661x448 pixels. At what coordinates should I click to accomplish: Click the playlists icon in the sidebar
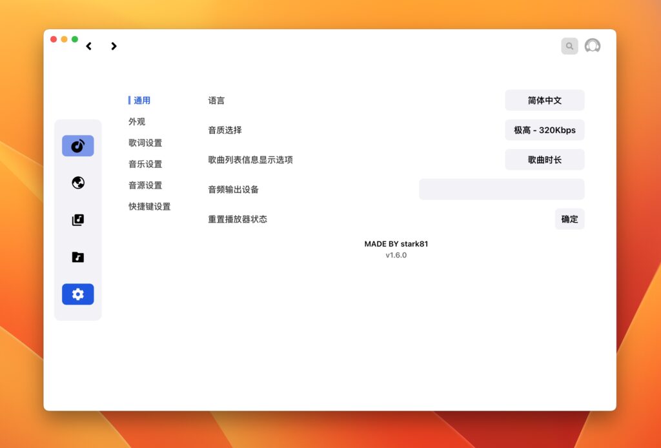[77, 219]
